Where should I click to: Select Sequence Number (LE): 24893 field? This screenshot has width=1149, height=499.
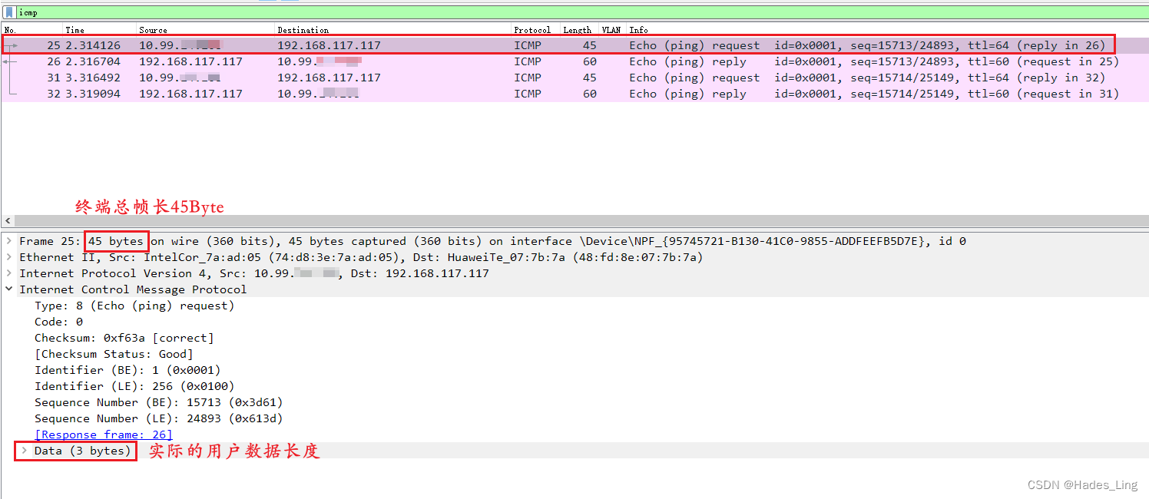pyautogui.click(x=159, y=418)
